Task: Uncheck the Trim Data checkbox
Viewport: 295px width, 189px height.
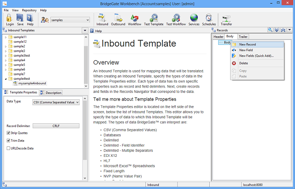Action: (8, 141)
